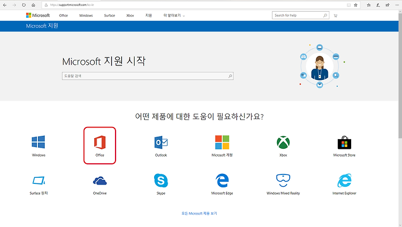Click the OneDrive text label
The height and width of the screenshot is (227, 402).
pyautogui.click(x=100, y=193)
